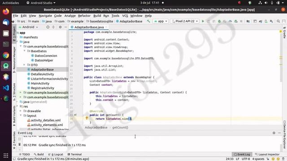Click the basedatossqlite breadcrumb in navigation bar
Screen dimensions: 287x161
pos(101,21)
